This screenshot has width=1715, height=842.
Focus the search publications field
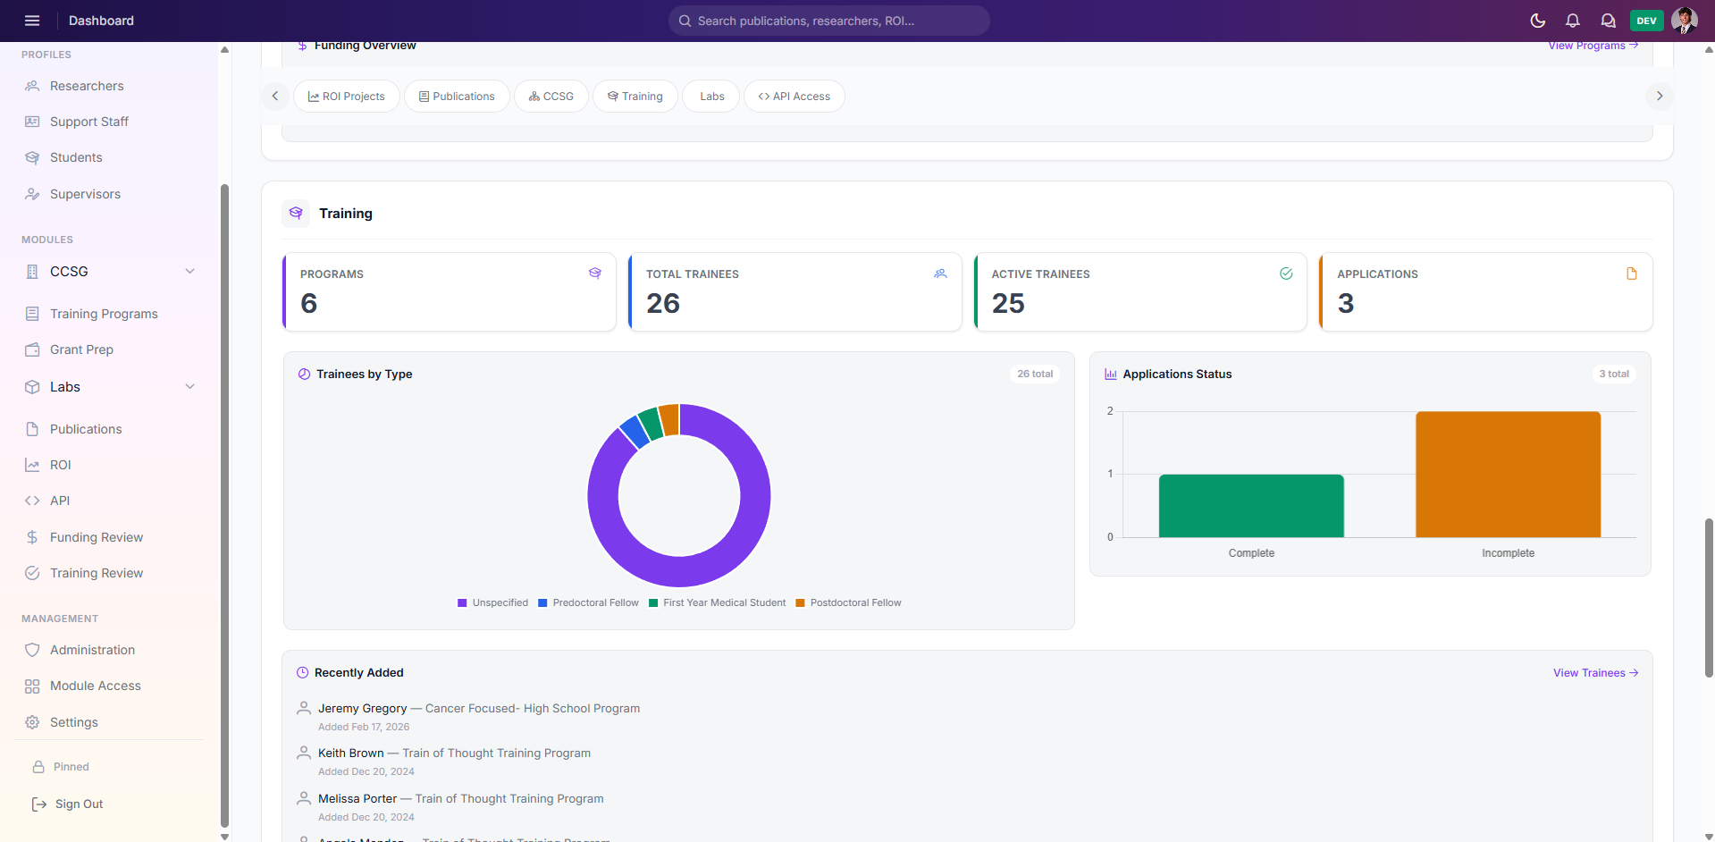click(x=829, y=21)
